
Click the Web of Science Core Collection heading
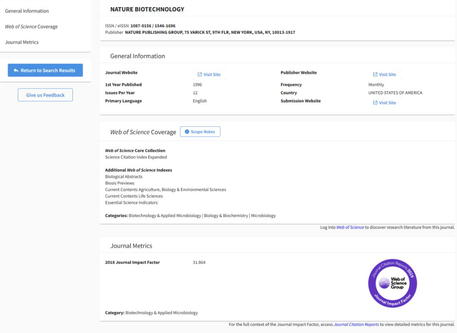[135, 151]
